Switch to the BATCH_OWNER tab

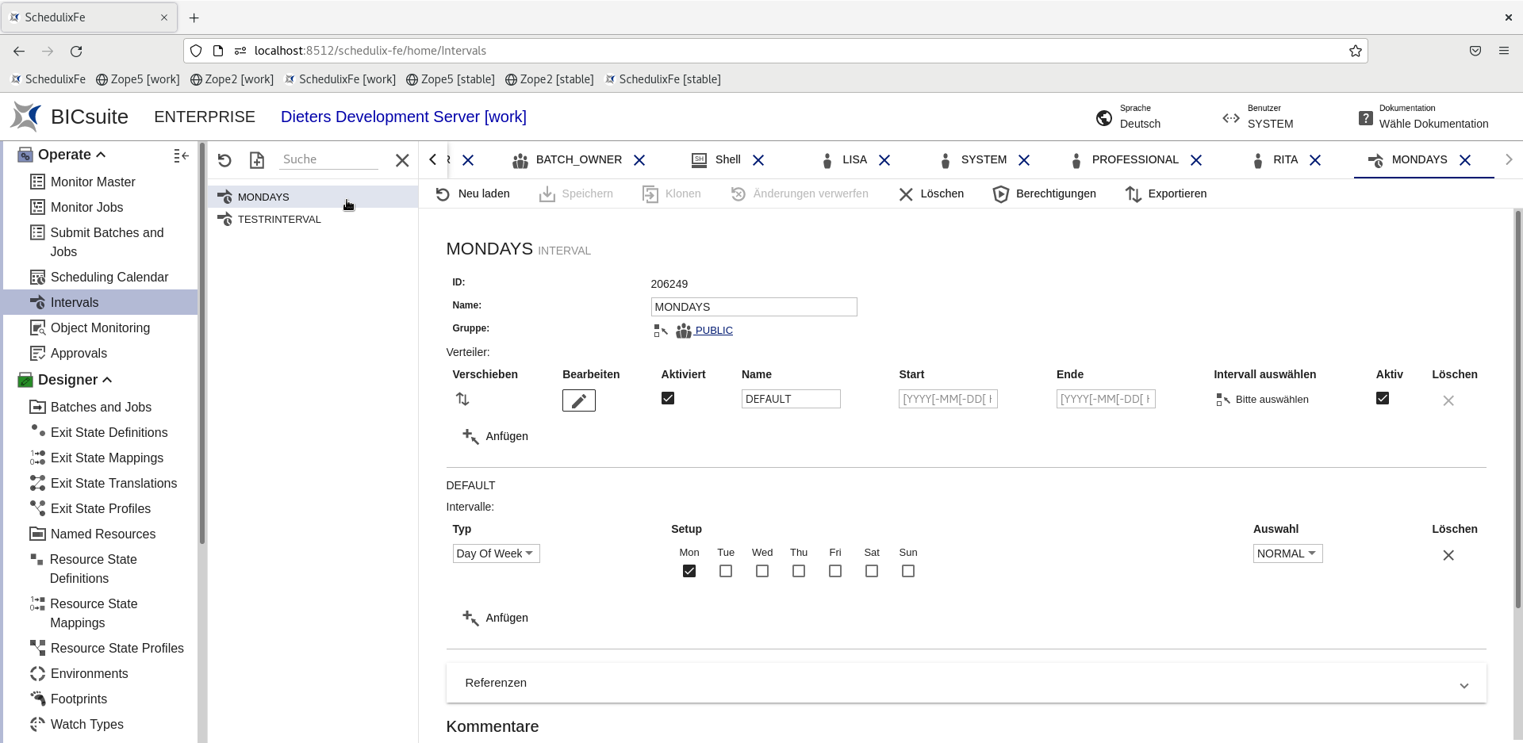tap(578, 160)
